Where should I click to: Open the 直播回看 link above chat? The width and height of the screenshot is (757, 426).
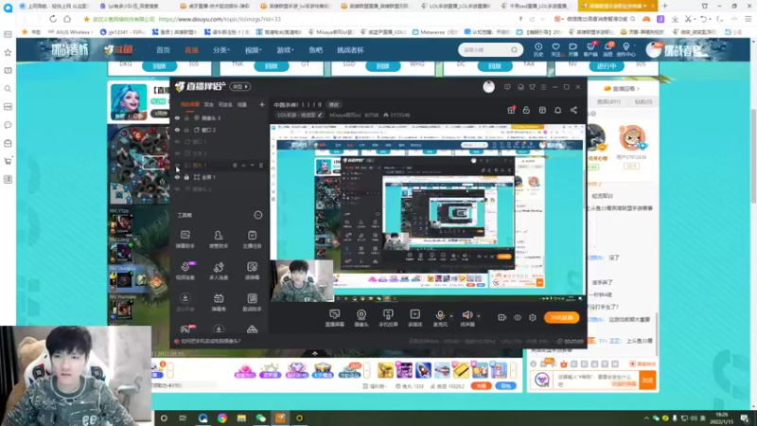click(x=623, y=89)
